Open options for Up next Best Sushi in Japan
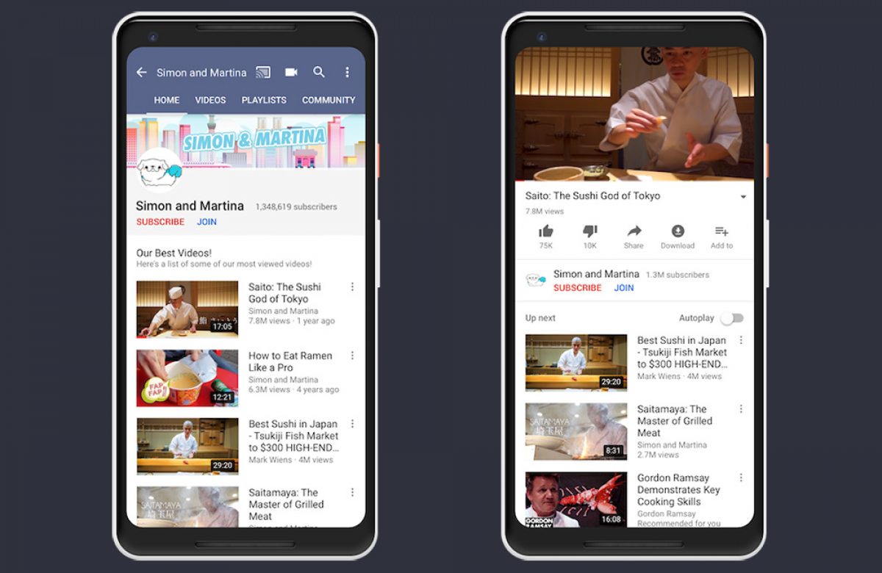882x573 pixels. point(741,340)
